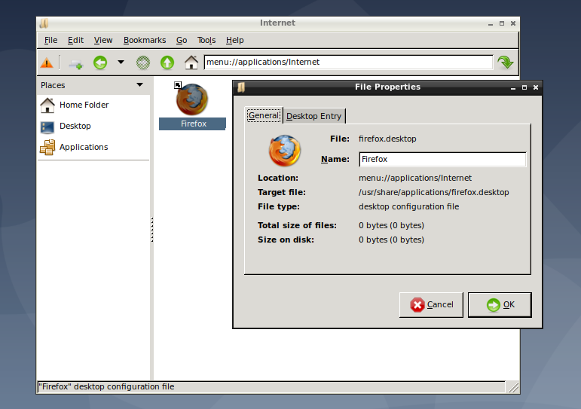Open the back history dropdown arrow
Screen dimensions: 581x409
tap(120, 63)
